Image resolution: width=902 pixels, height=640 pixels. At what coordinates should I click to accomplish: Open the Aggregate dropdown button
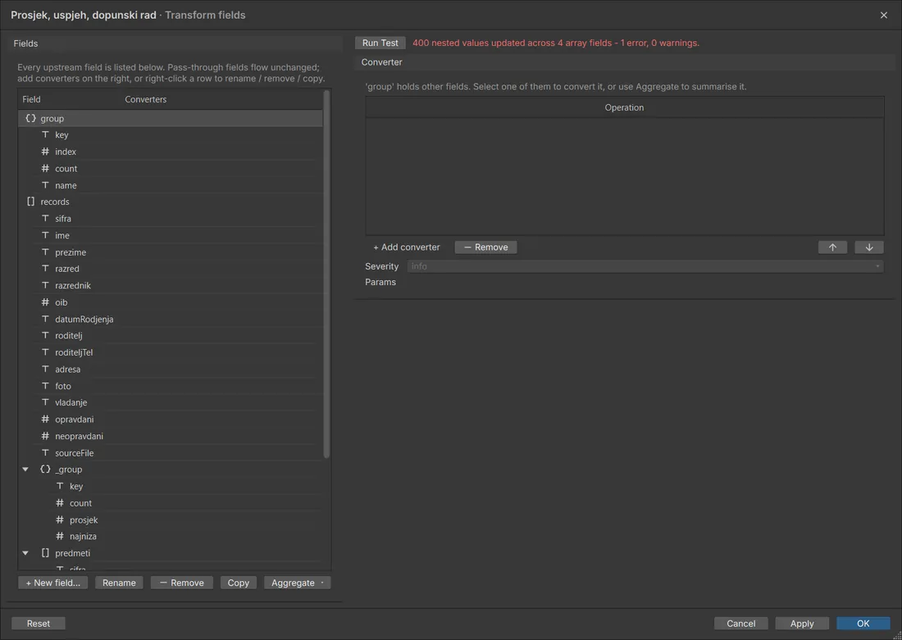[297, 583]
